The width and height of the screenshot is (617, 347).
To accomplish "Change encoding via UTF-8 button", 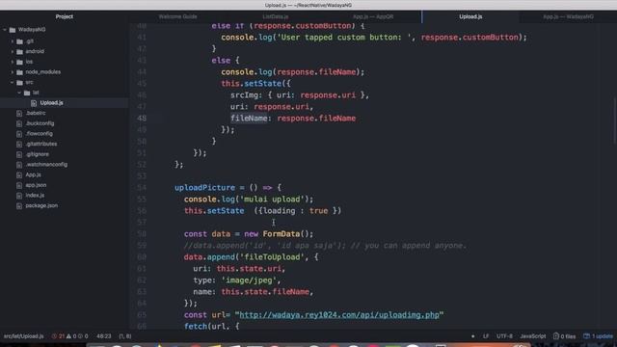I will [x=504, y=336].
